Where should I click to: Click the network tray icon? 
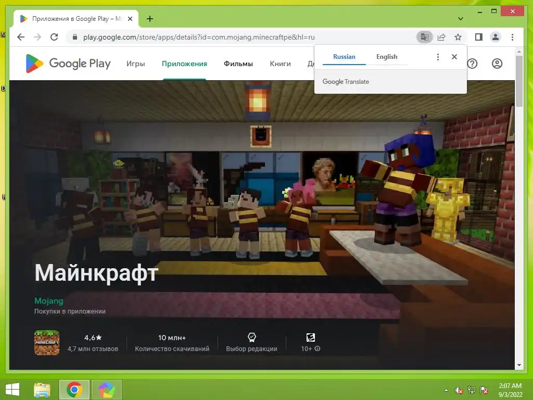click(x=472, y=390)
